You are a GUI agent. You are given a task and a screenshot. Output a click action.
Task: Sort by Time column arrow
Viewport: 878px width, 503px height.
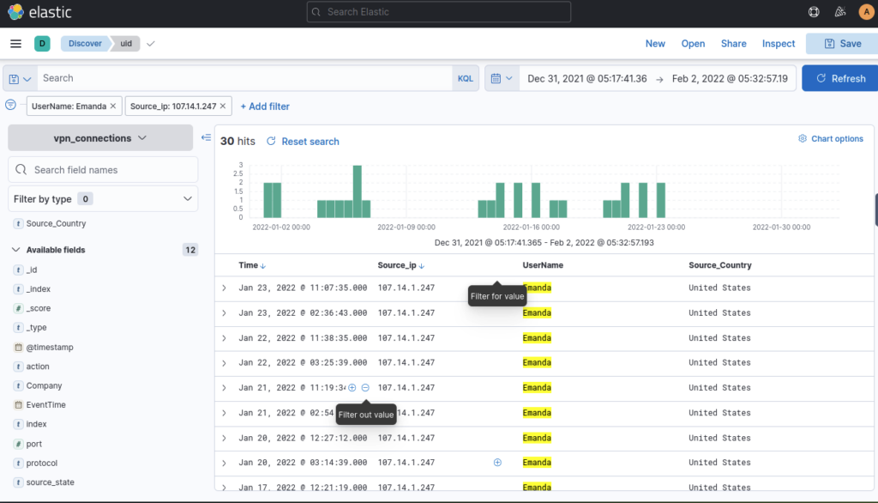click(263, 266)
